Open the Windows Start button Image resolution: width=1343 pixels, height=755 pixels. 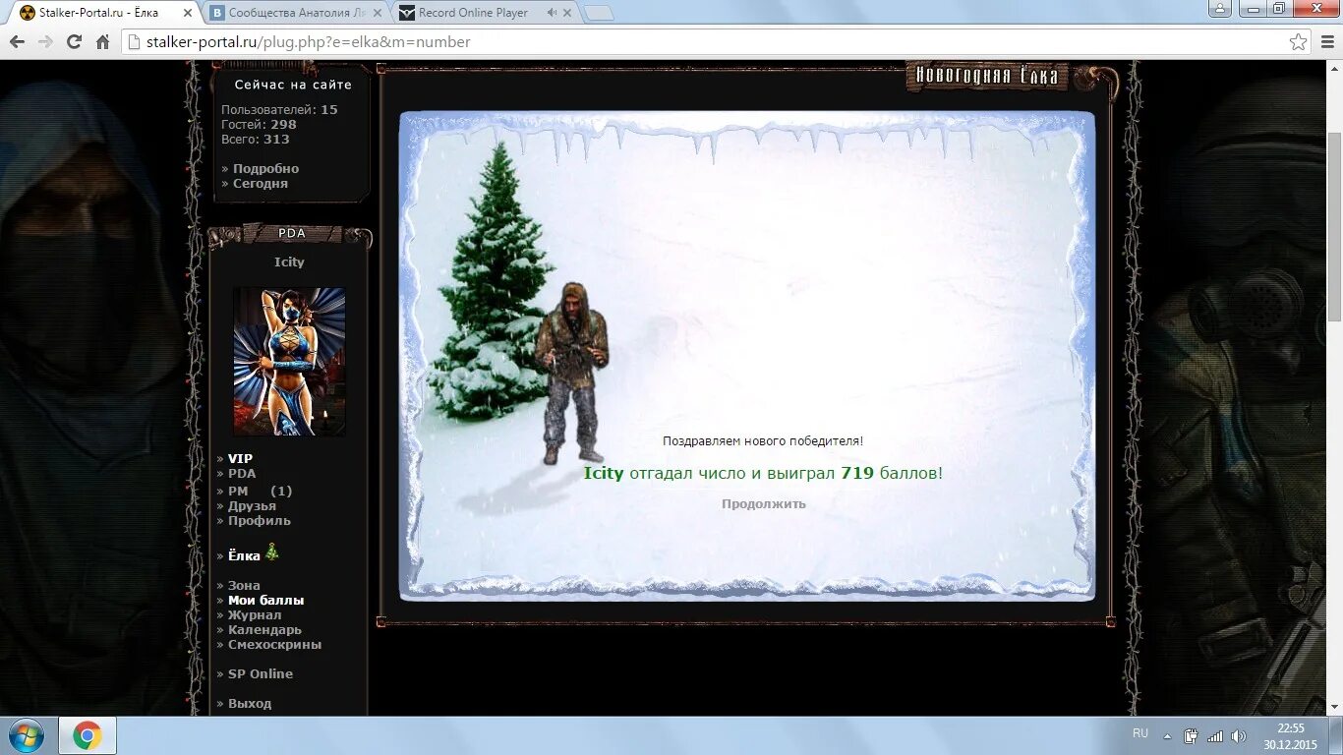coord(26,735)
